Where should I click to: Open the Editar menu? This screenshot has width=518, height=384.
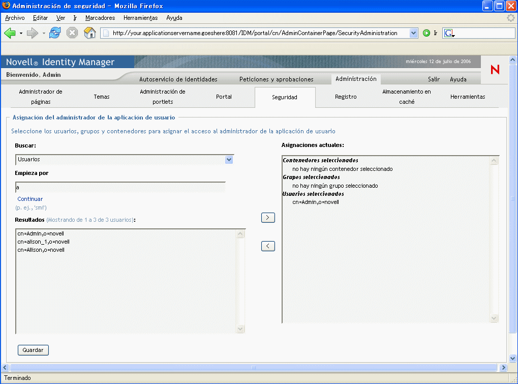click(x=40, y=18)
